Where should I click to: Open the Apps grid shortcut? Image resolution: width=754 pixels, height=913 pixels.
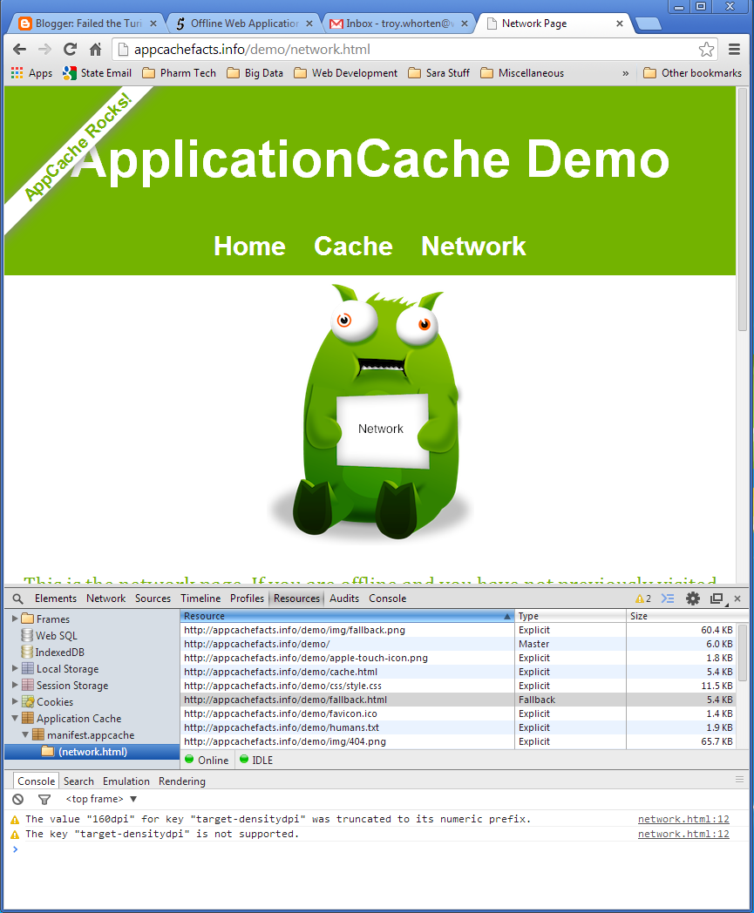pyautogui.click(x=31, y=73)
